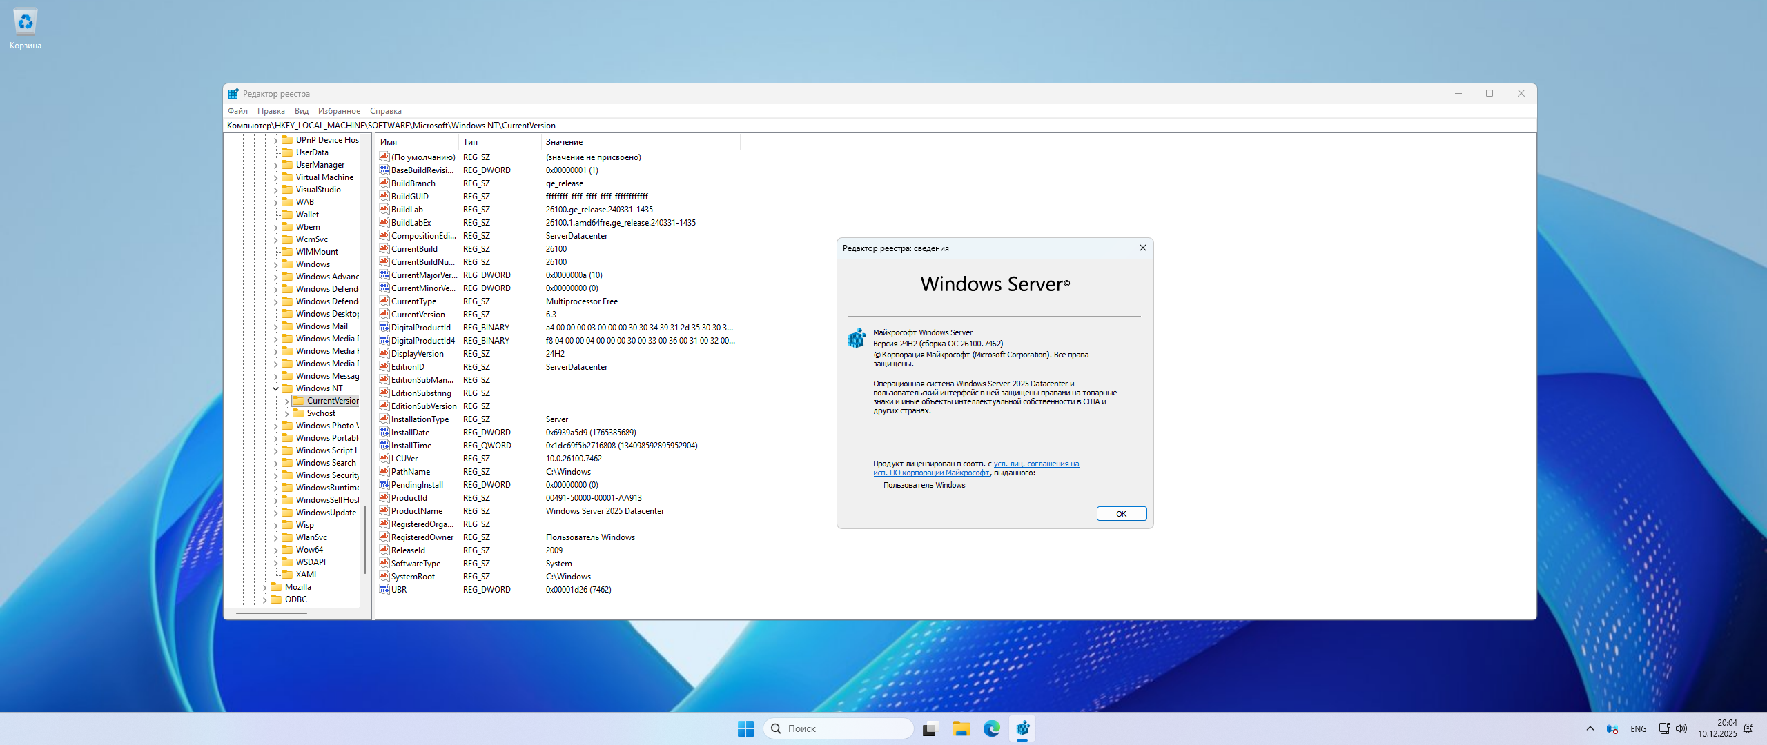Open the Избранное menu
The width and height of the screenshot is (1767, 745).
click(x=339, y=111)
